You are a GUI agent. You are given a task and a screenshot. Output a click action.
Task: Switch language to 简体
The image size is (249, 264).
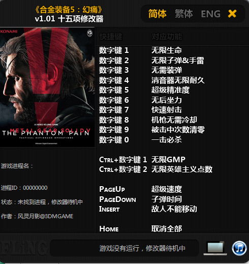tap(158, 14)
